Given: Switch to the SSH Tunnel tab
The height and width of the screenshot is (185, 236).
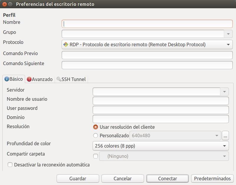Looking at the screenshot, I should [71, 79].
